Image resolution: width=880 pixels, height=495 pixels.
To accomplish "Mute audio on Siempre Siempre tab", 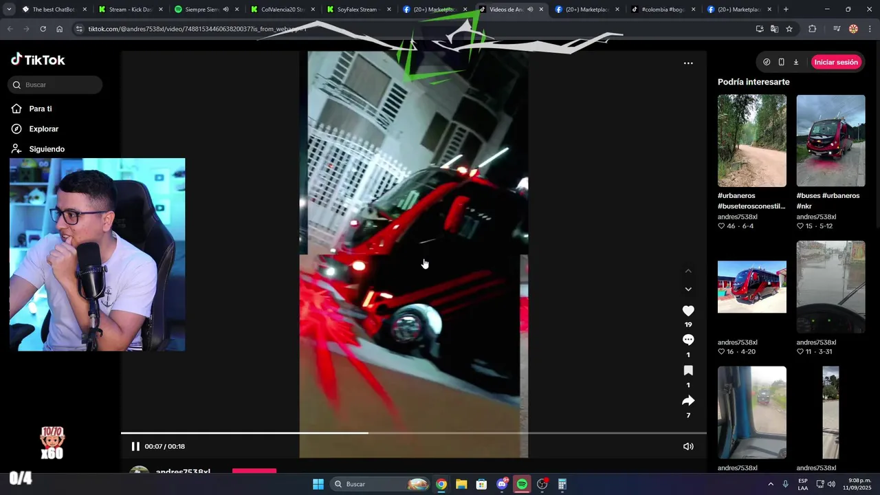I will click(225, 10).
